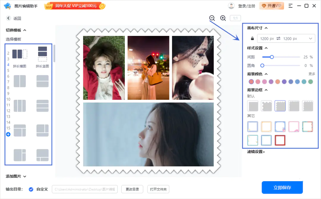
Task: Click the blue plus icon under number 15
Action: (8, 134)
